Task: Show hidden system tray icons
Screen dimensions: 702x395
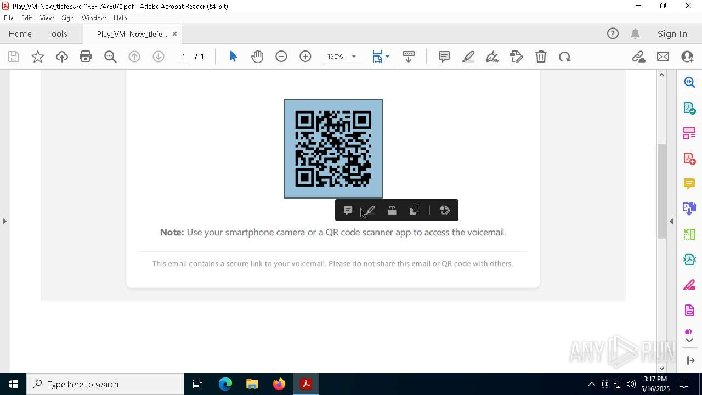Action: coord(591,384)
